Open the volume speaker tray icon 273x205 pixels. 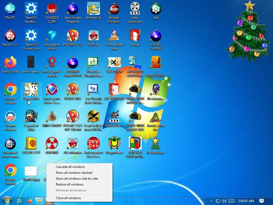click(224, 201)
